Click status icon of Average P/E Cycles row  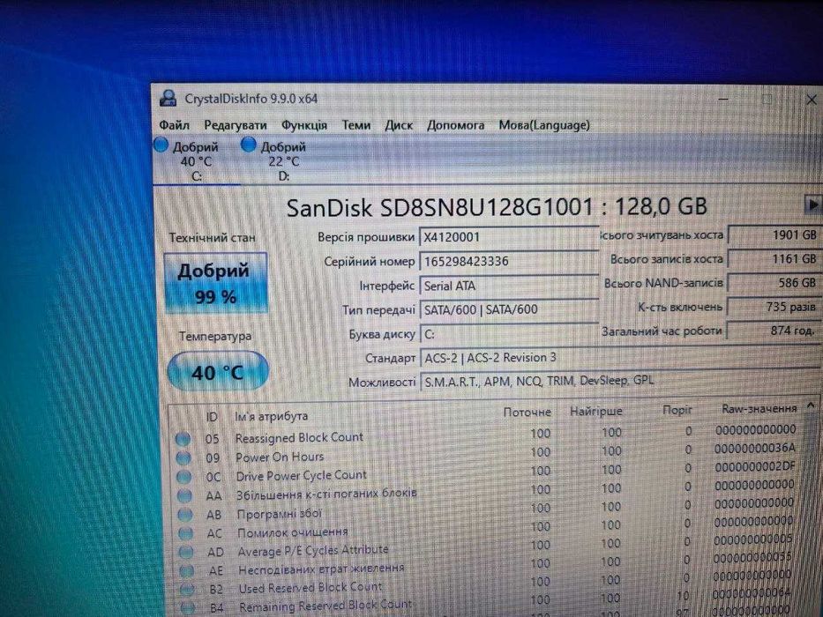pos(186,552)
